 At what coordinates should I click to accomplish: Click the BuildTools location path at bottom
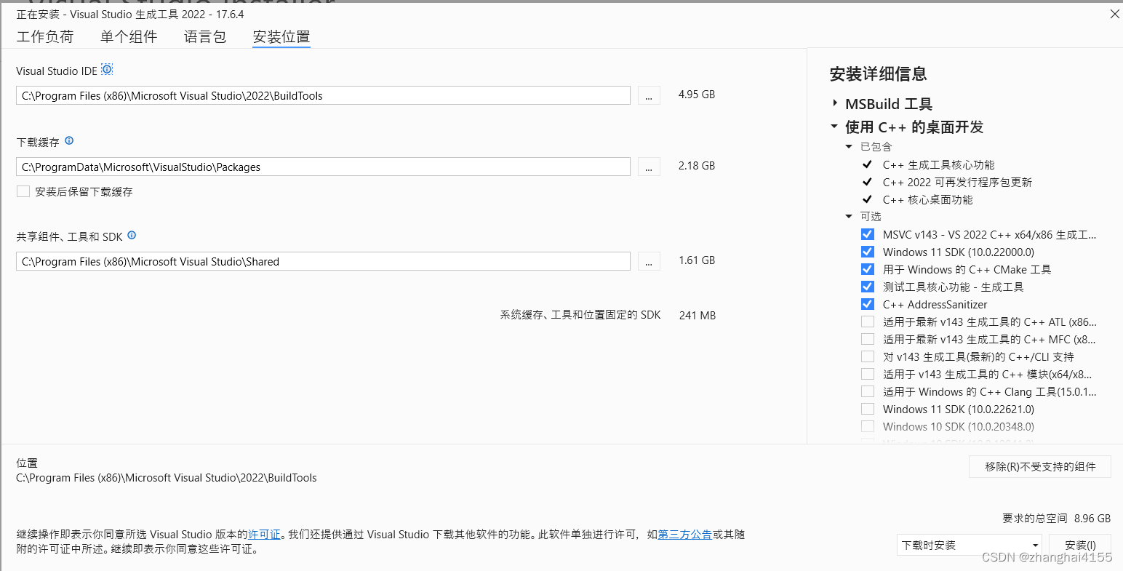click(x=167, y=478)
